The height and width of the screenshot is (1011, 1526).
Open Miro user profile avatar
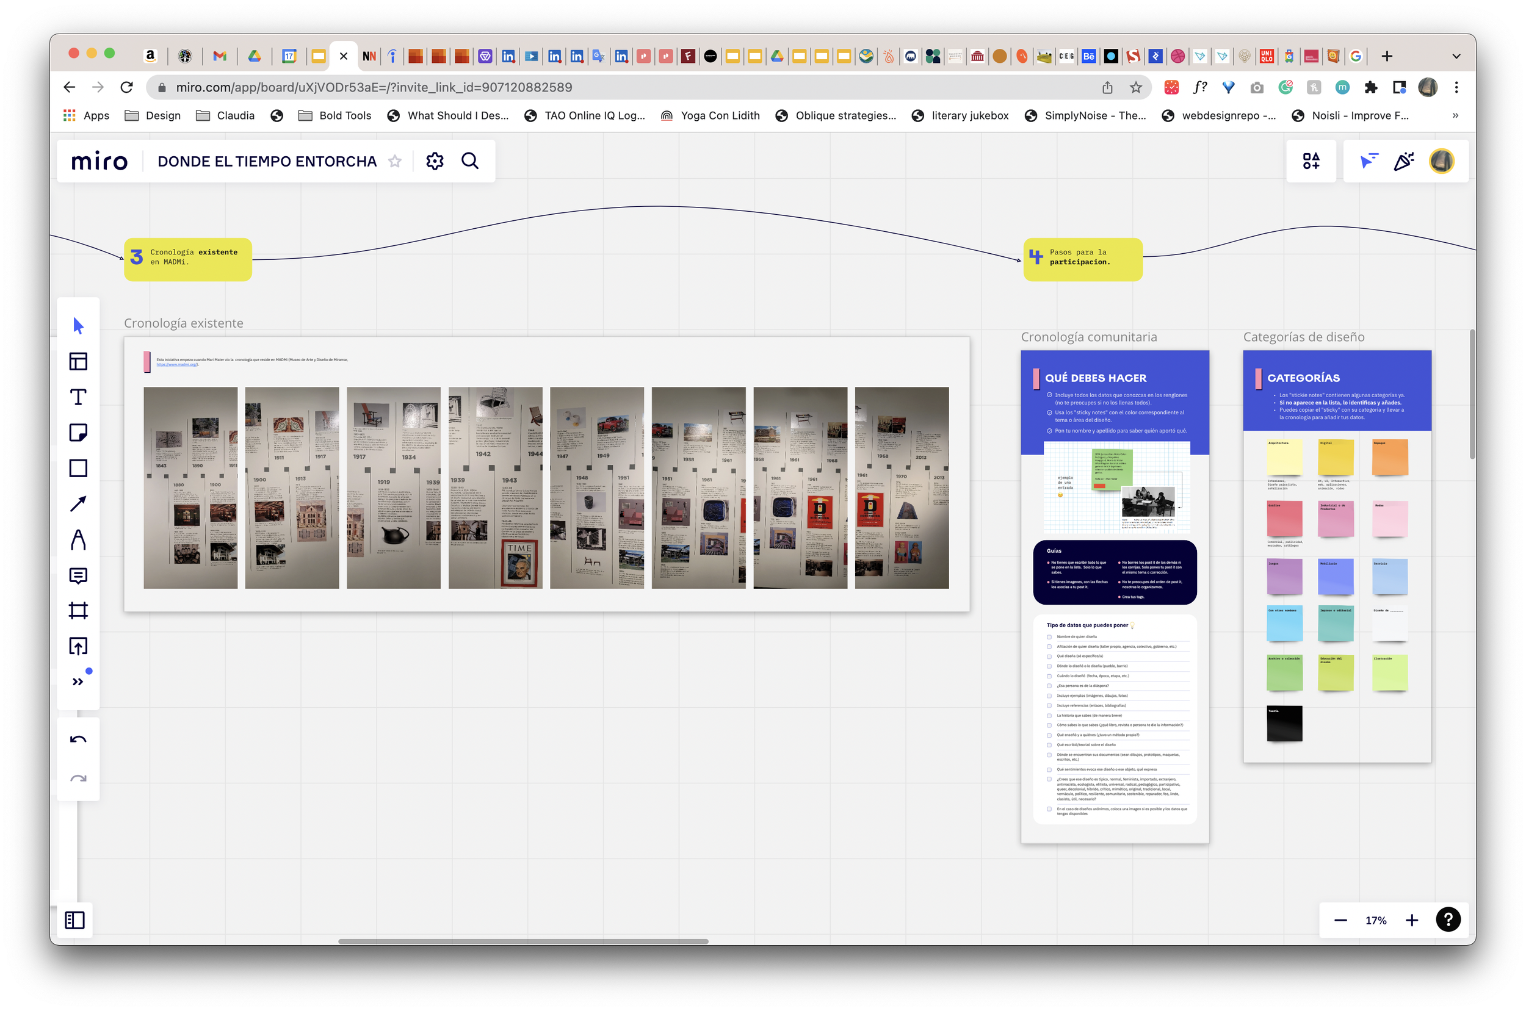point(1442,161)
